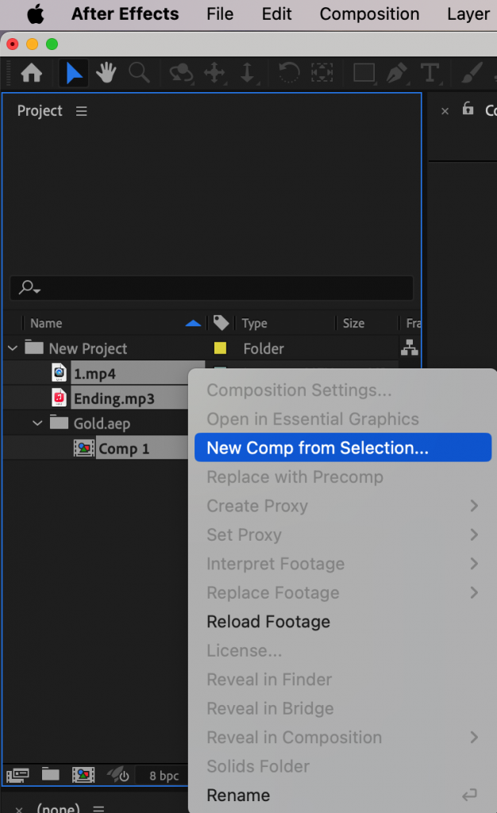Open the Composition menu

(369, 13)
